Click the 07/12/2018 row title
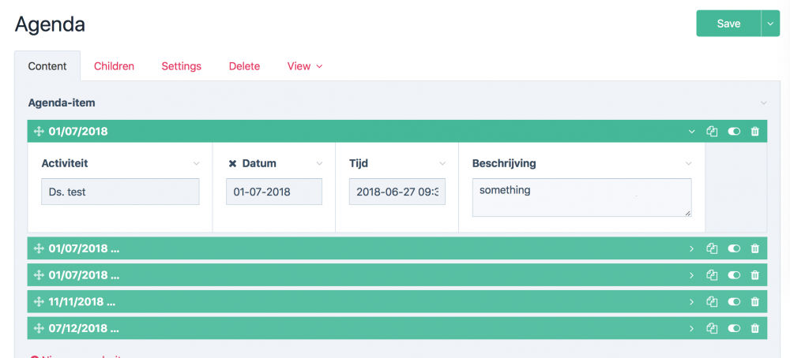 pos(84,328)
